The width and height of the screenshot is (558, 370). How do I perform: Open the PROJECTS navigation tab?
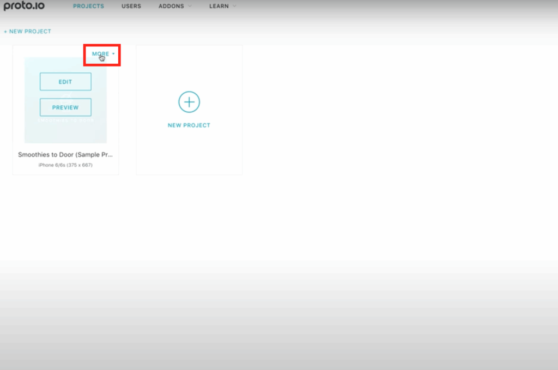(88, 7)
